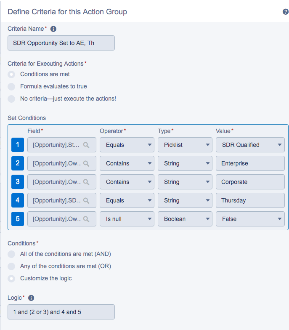This screenshot has height=330, width=289.
Task: Click the Criteria Name info icon
Action: point(53,29)
